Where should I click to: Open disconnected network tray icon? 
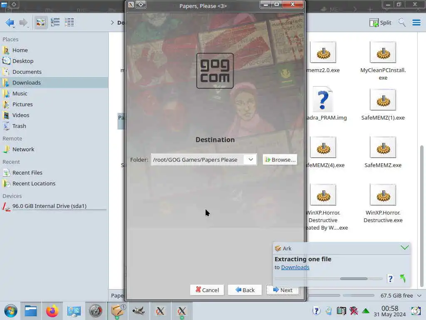[x=354, y=311]
